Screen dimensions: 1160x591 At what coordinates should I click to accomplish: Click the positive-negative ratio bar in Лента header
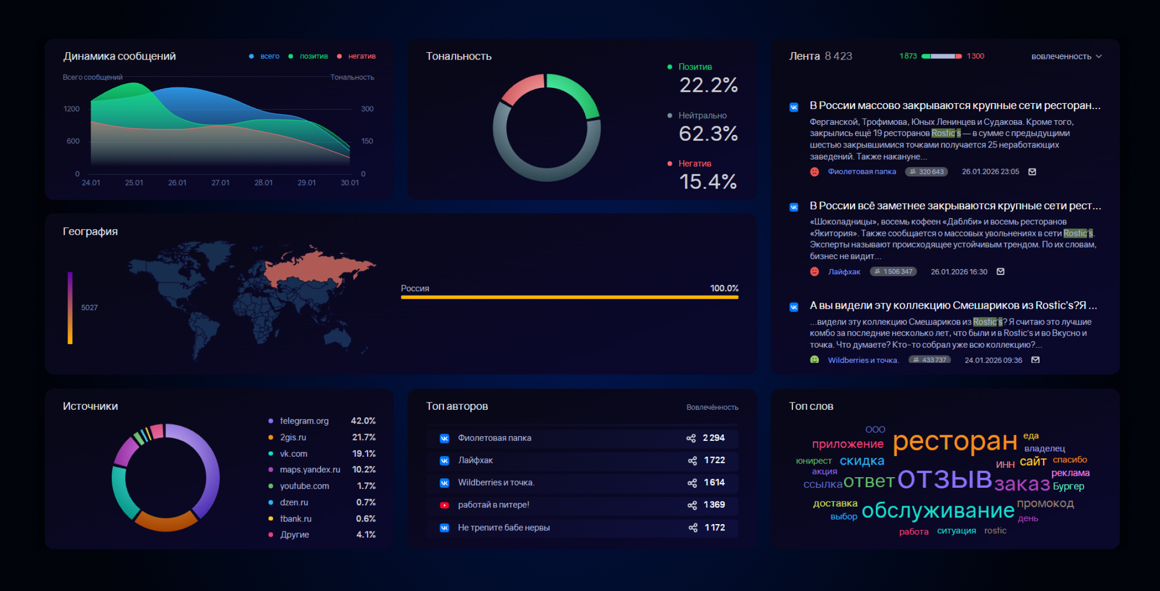pos(941,56)
